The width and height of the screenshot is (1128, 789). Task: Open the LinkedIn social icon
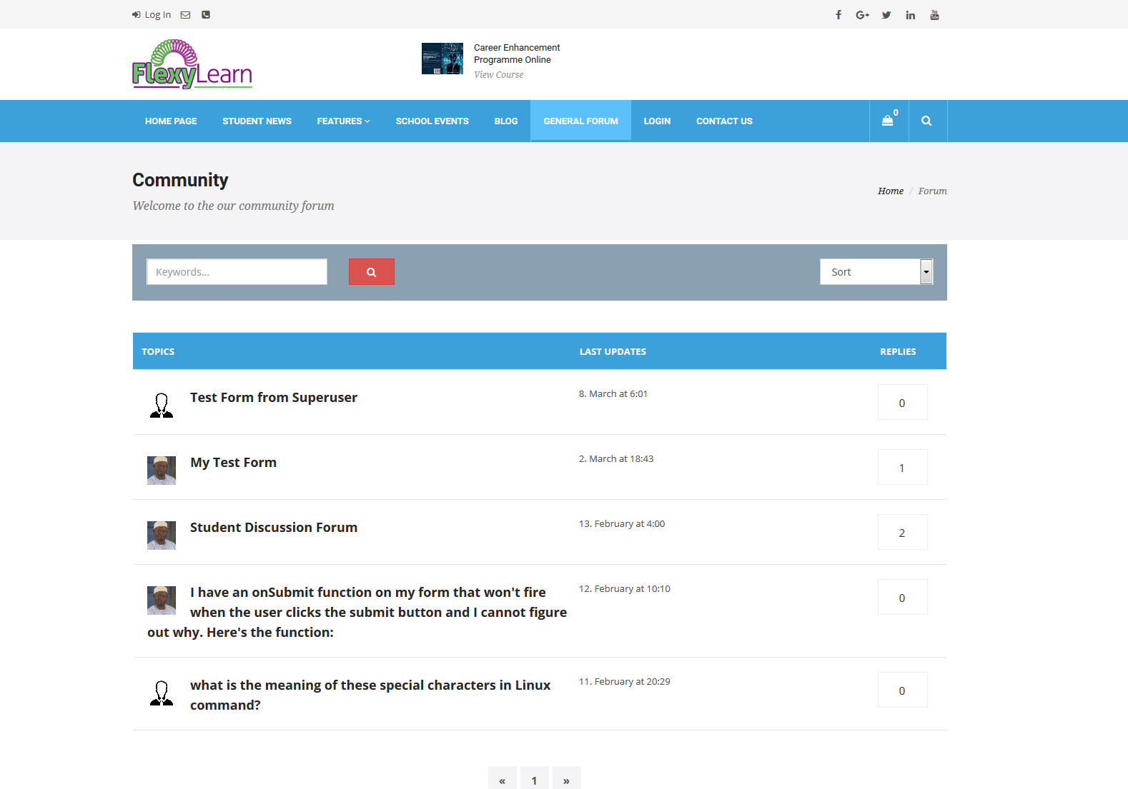910,15
